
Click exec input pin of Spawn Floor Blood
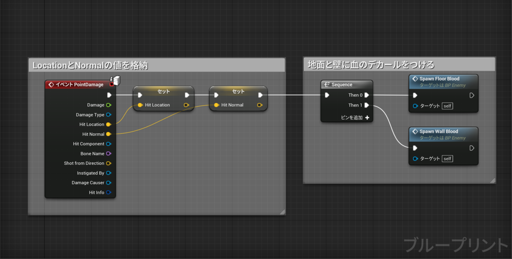coord(415,95)
